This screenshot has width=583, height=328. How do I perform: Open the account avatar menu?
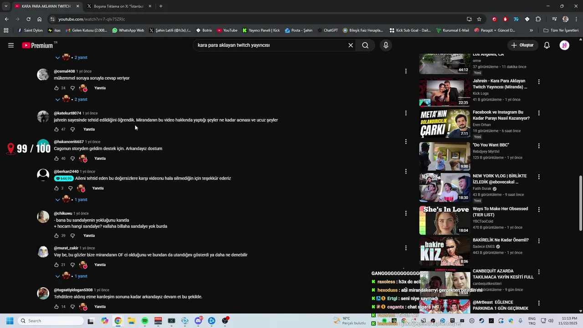coord(564,45)
